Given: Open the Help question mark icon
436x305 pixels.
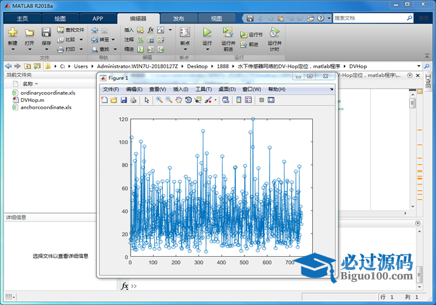Looking at the screenshot, I should tap(321, 18).
